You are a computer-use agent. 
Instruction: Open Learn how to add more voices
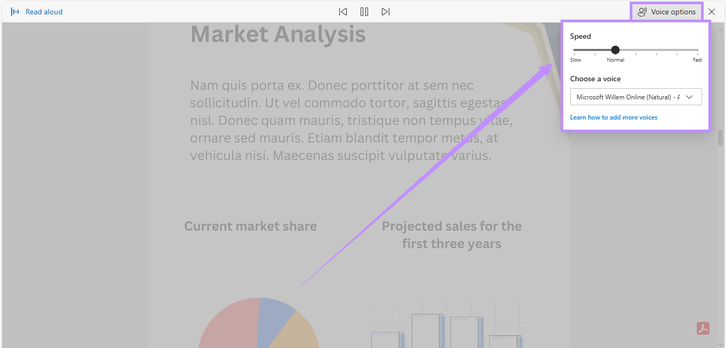(x=614, y=117)
